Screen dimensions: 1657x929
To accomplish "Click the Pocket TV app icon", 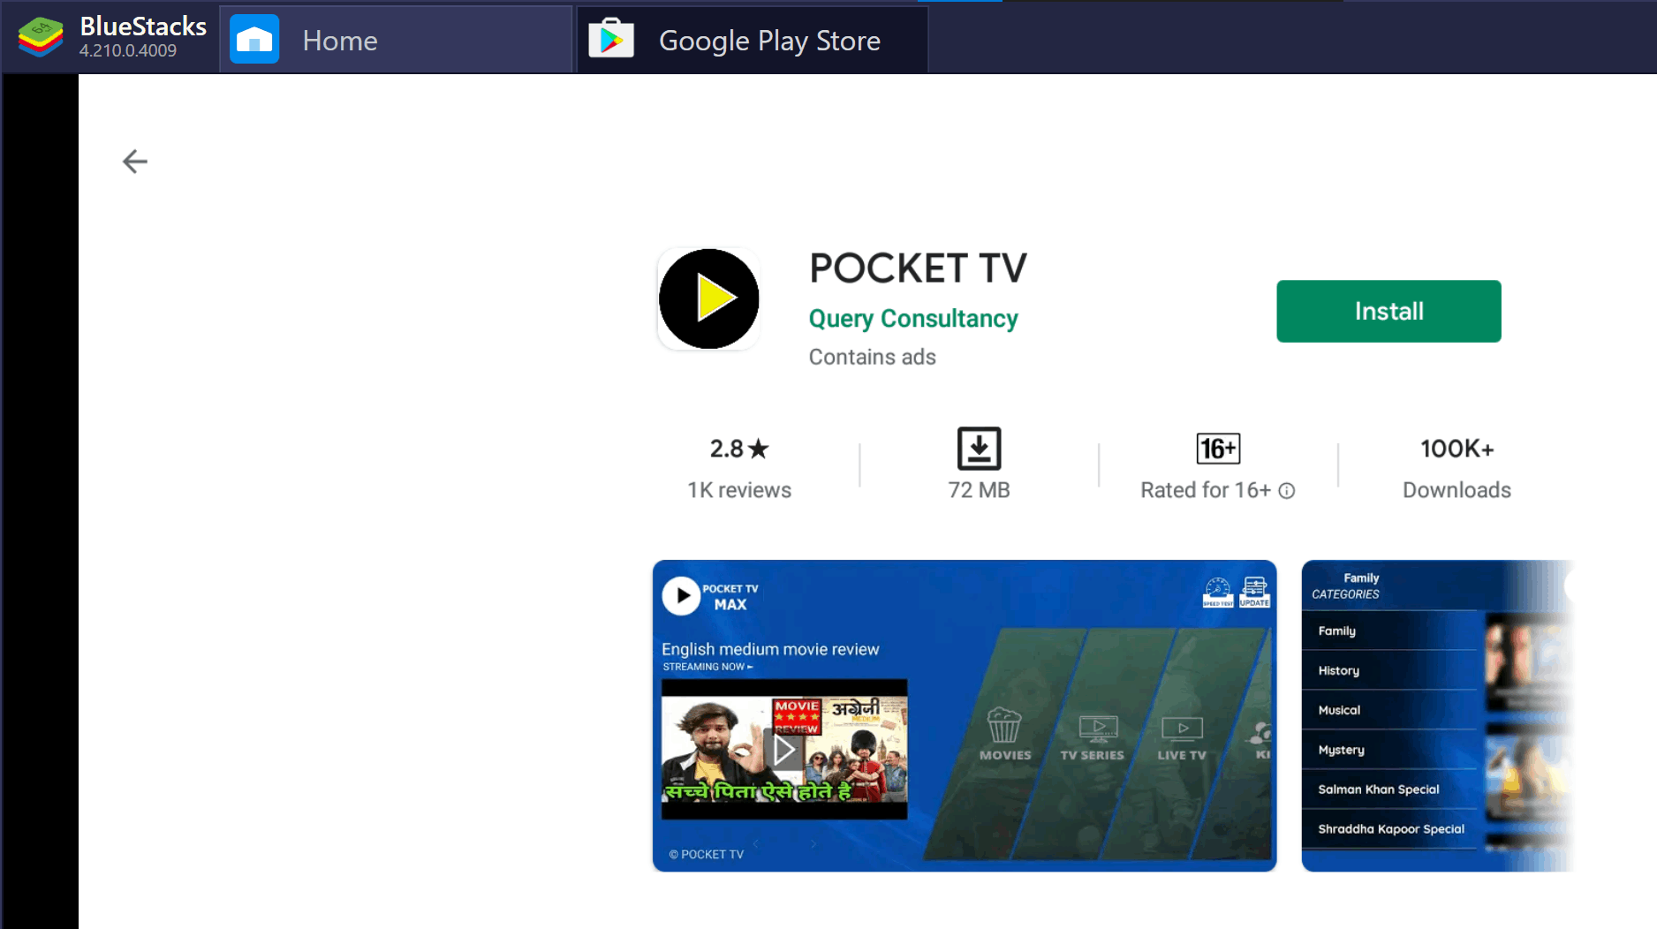I will 708,298.
